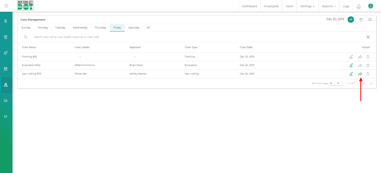This screenshot has width=381, height=173.
Task: Go to the Dashboard page
Action: point(250,6)
